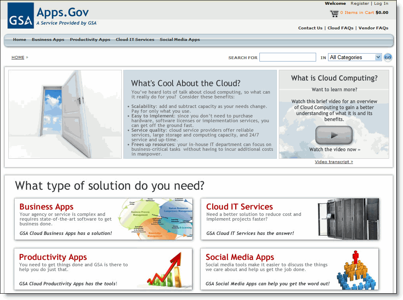
Task: Click the Apps.Gov site title
Action: pyautogui.click(x=62, y=12)
